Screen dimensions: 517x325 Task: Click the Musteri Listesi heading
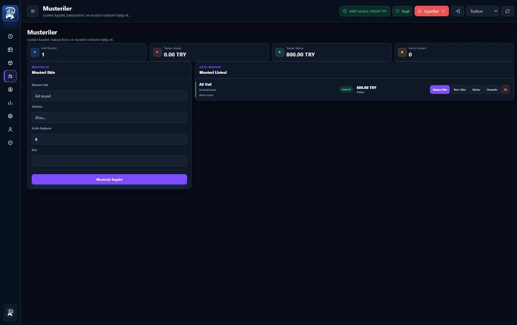[x=213, y=72]
